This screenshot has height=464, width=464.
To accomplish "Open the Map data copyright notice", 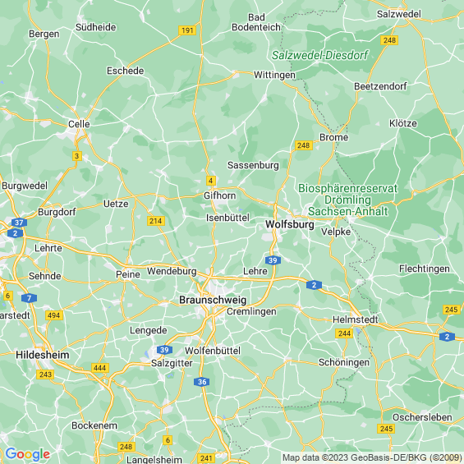I will point(372,457).
